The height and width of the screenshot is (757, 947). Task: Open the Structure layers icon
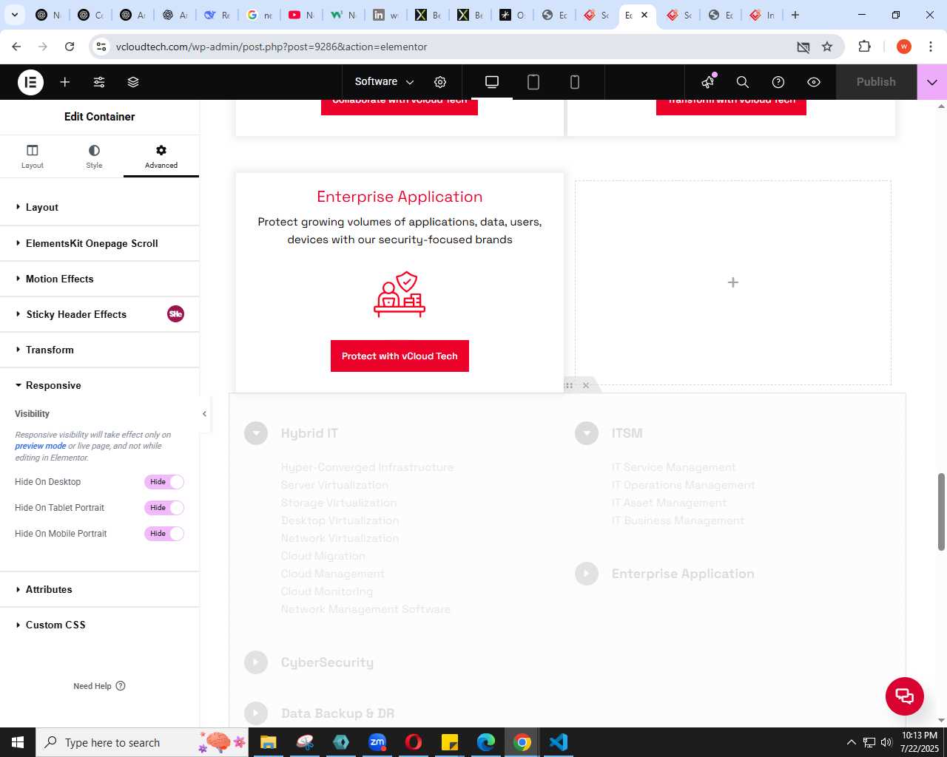(x=133, y=82)
